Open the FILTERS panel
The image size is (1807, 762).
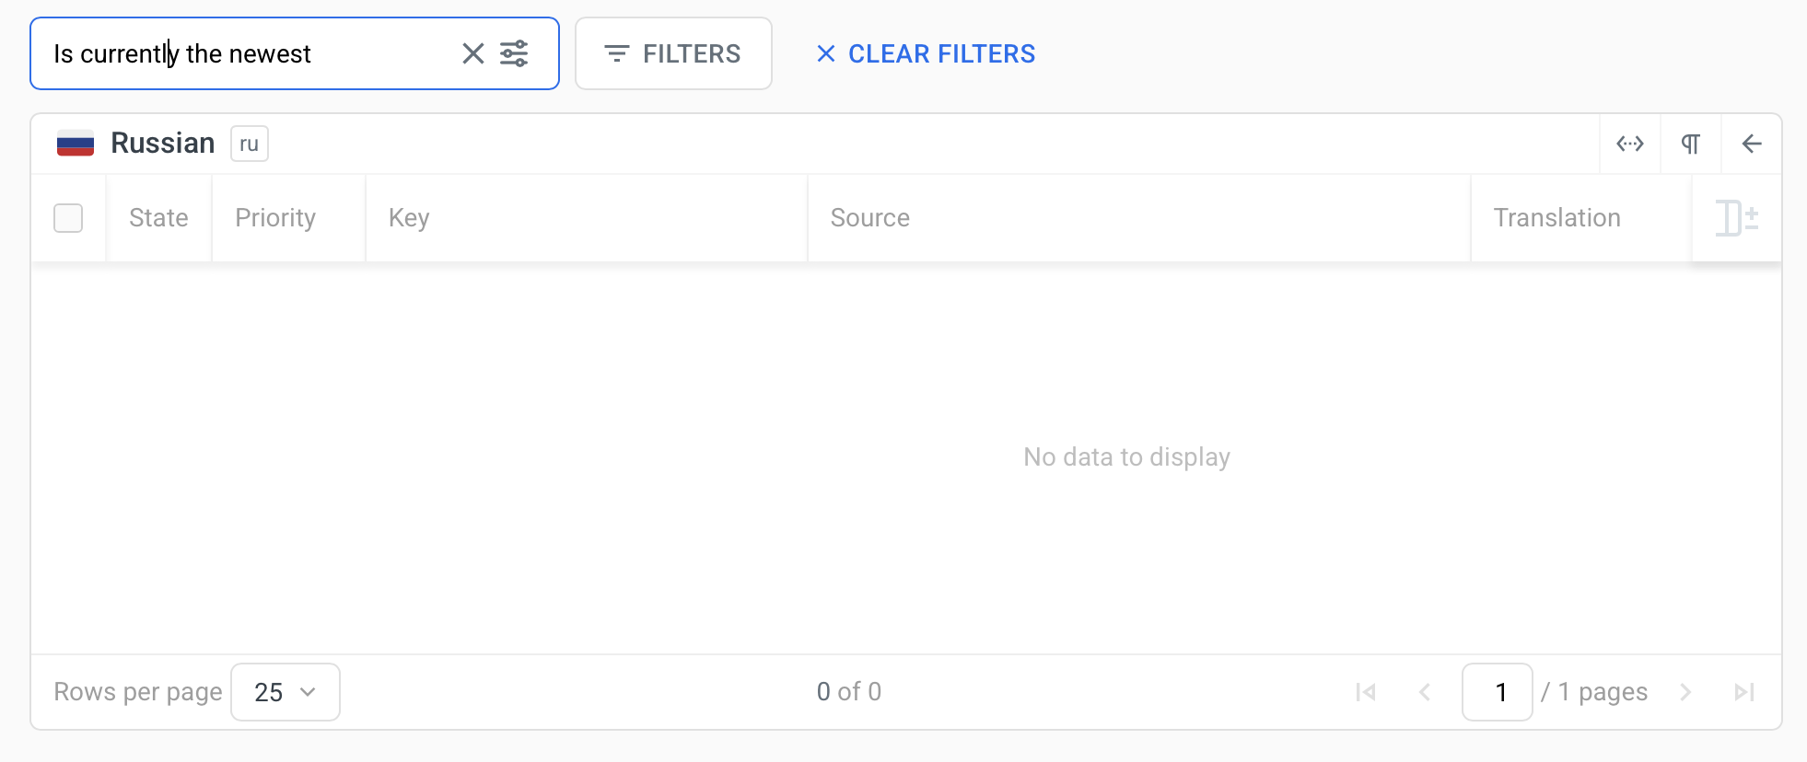click(673, 53)
